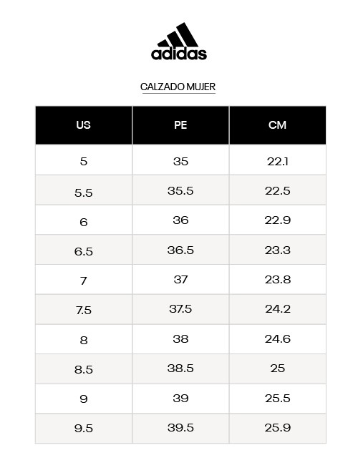Click the 22.9 CM cell
The height and width of the screenshot is (473, 358).
pyautogui.click(x=278, y=220)
